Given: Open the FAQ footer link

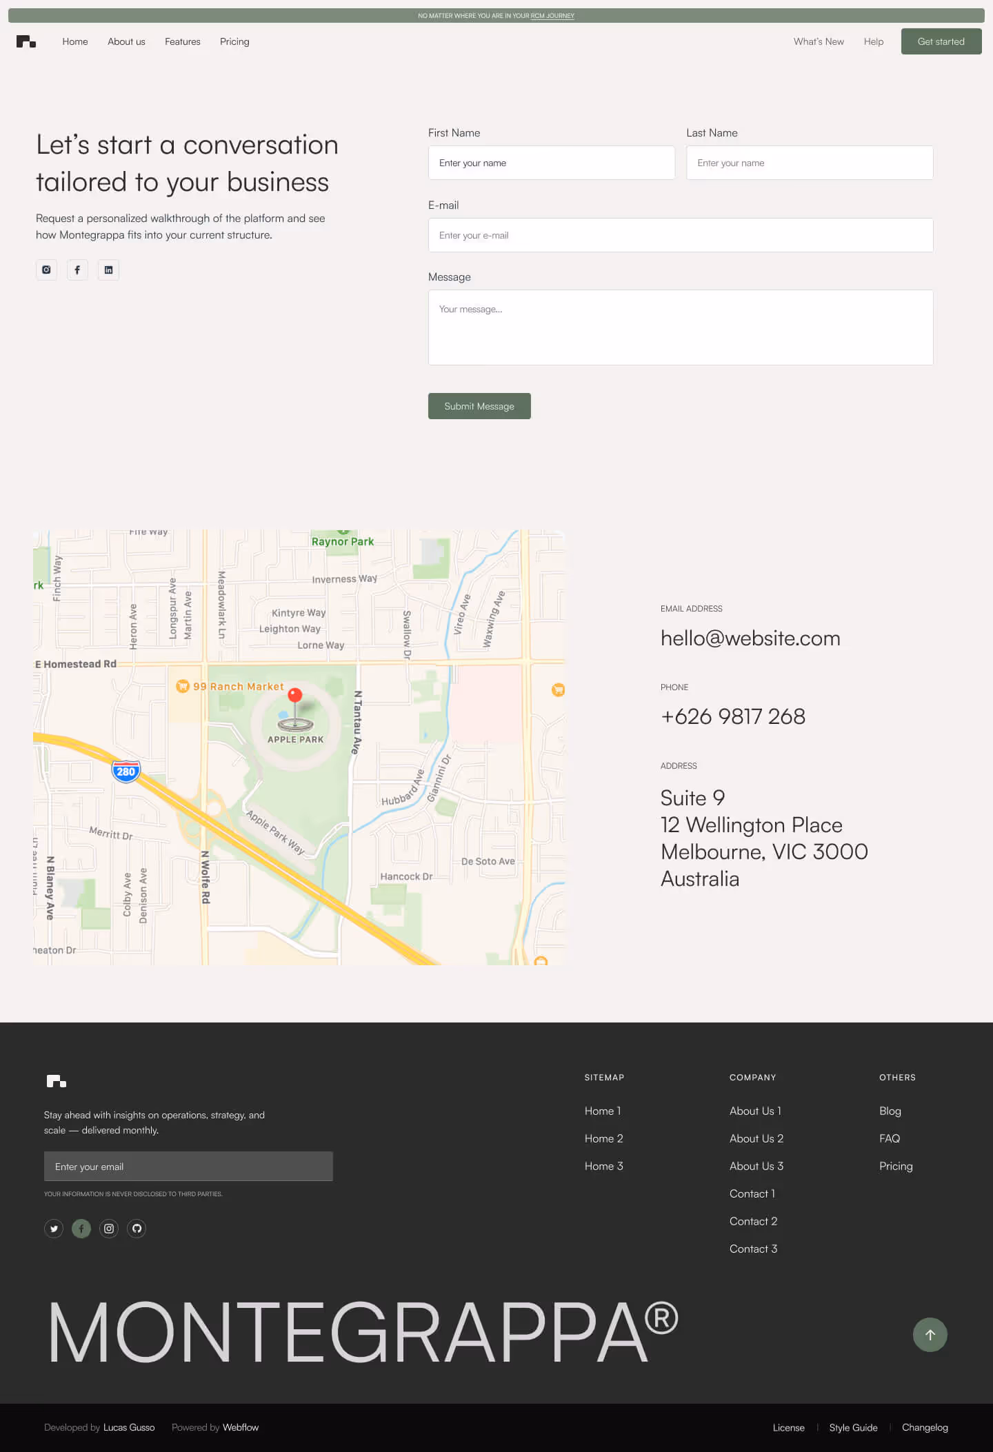Looking at the screenshot, I should pos(890,1138).
